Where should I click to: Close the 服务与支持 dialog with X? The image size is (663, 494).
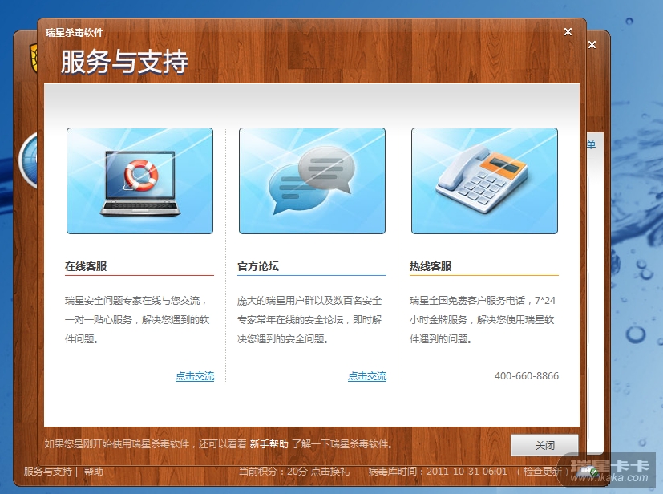568,32
